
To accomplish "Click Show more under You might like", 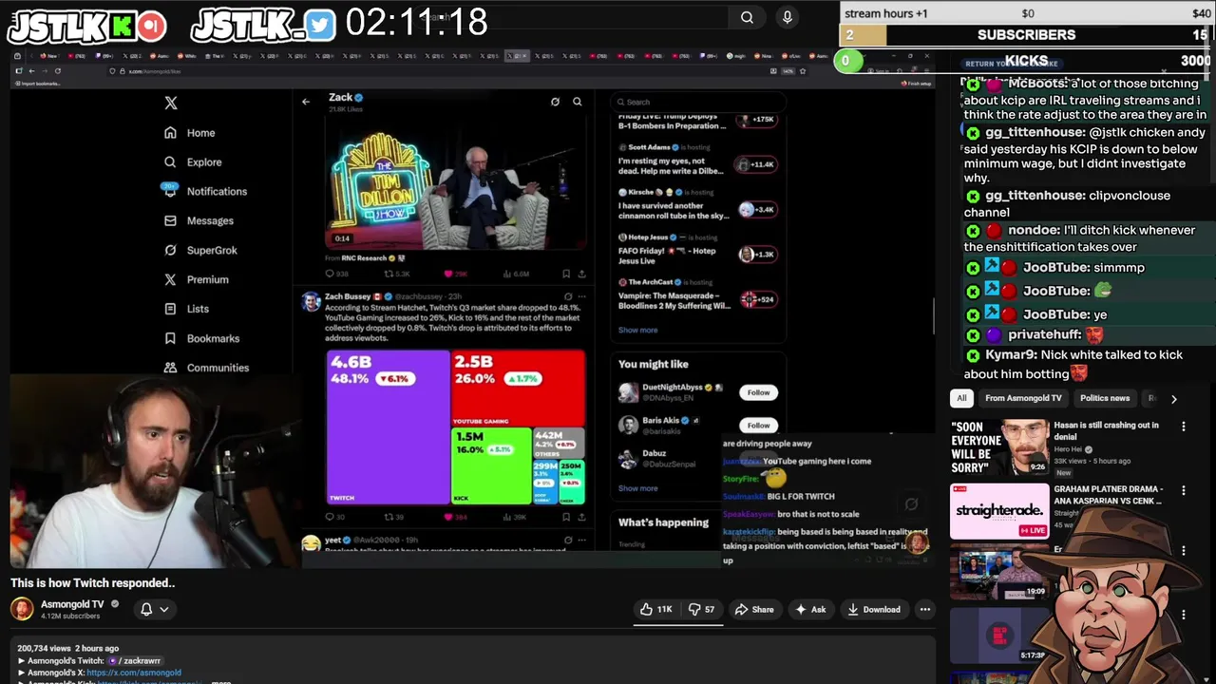I will coord(637,488).
